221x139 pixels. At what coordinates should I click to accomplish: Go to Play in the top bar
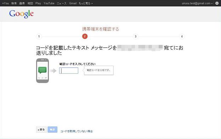(x=38, y=3)
